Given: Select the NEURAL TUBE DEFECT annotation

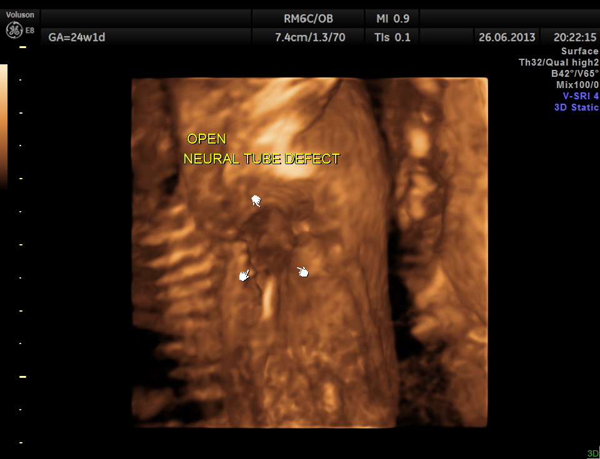Looking at the screenshot, I should 261,159.
